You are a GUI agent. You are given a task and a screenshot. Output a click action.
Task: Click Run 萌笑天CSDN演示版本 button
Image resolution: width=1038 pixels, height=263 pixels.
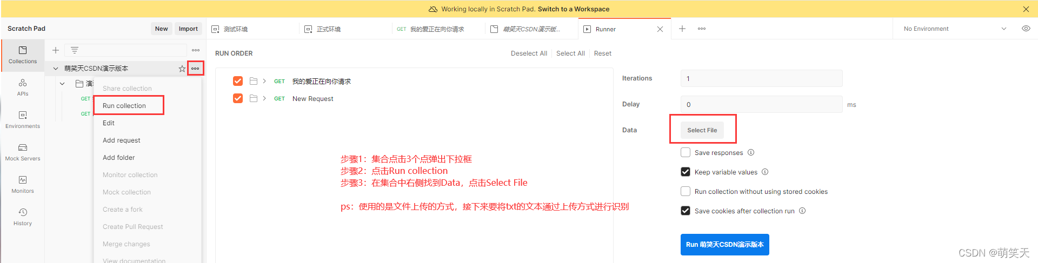pyautogui.click(x=724, y=245)
